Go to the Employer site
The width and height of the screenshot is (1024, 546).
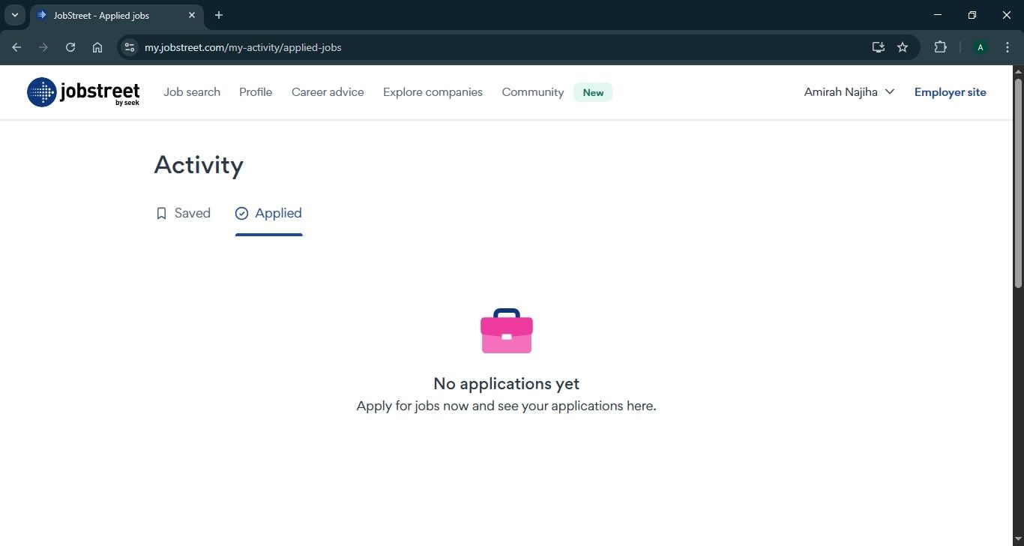click(x=950, y=91)
